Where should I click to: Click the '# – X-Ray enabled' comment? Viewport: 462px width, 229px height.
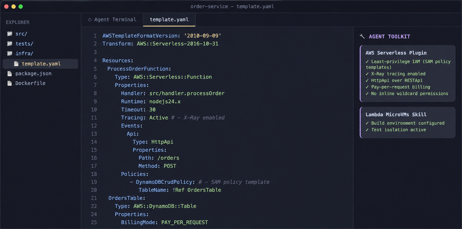pos(198,118)
